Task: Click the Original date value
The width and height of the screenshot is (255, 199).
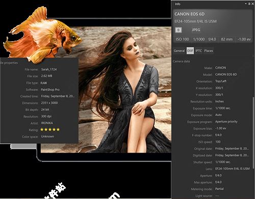Action: coord(232,149)
